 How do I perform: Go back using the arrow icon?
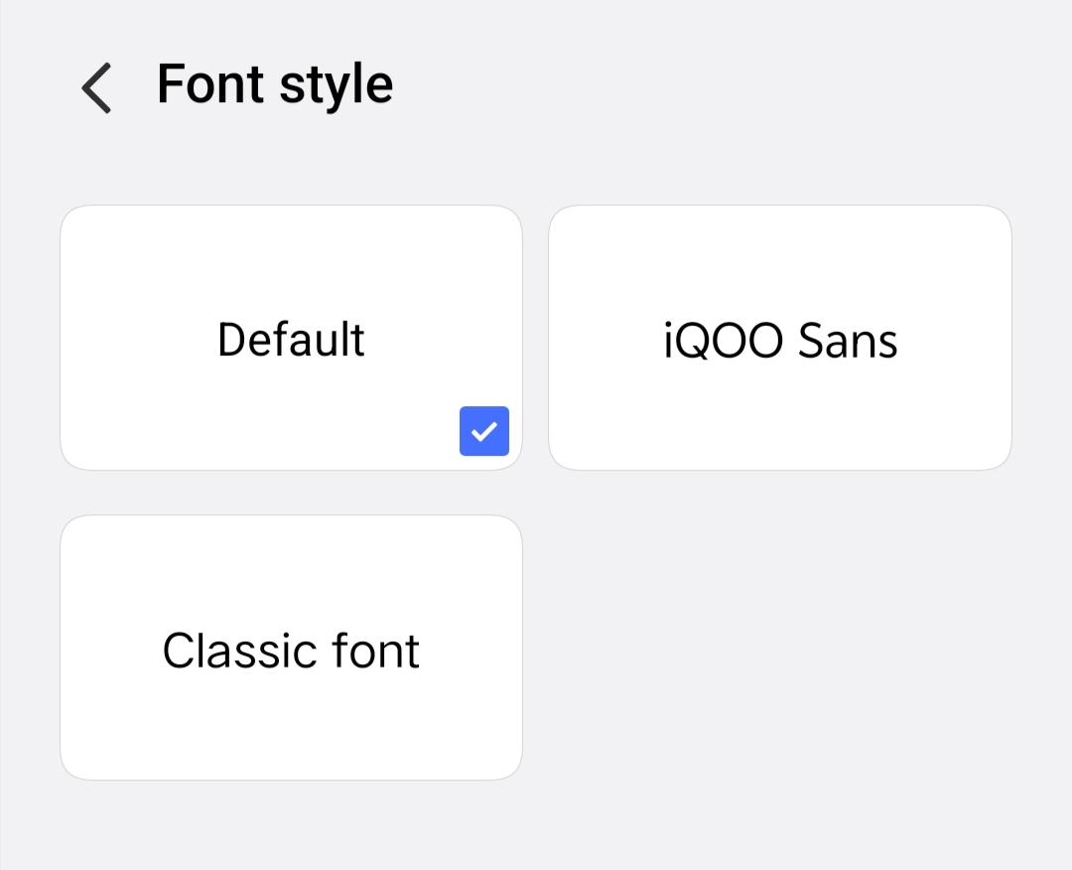point(96,87)
